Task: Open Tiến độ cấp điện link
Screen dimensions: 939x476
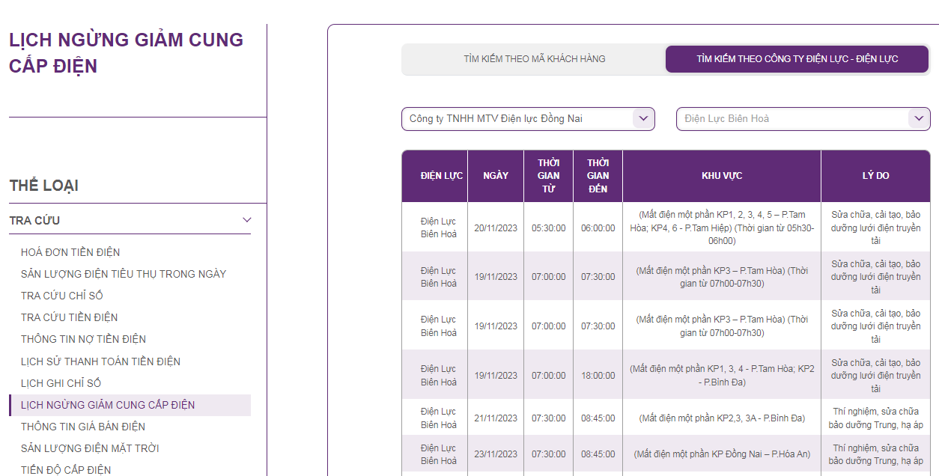Action: 66,470
